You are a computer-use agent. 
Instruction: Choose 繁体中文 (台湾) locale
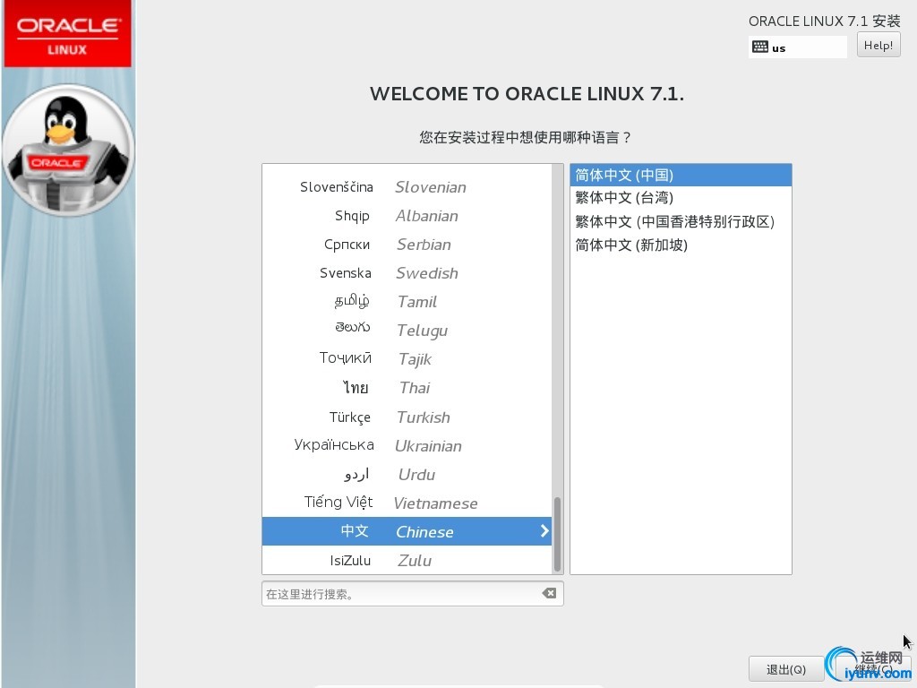[x=681, y=198]
